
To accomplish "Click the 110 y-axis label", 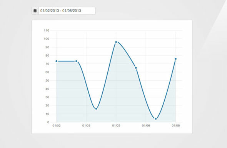I will 47,30.
